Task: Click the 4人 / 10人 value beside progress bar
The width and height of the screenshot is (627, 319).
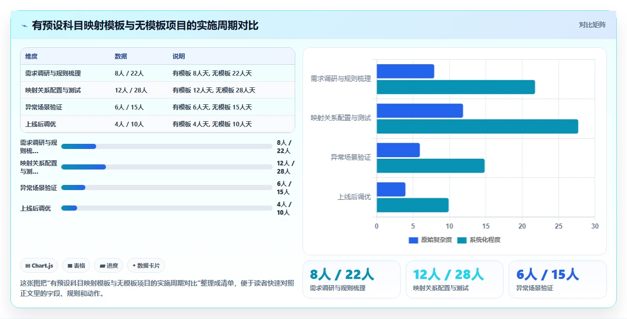Action: [284, 208]
